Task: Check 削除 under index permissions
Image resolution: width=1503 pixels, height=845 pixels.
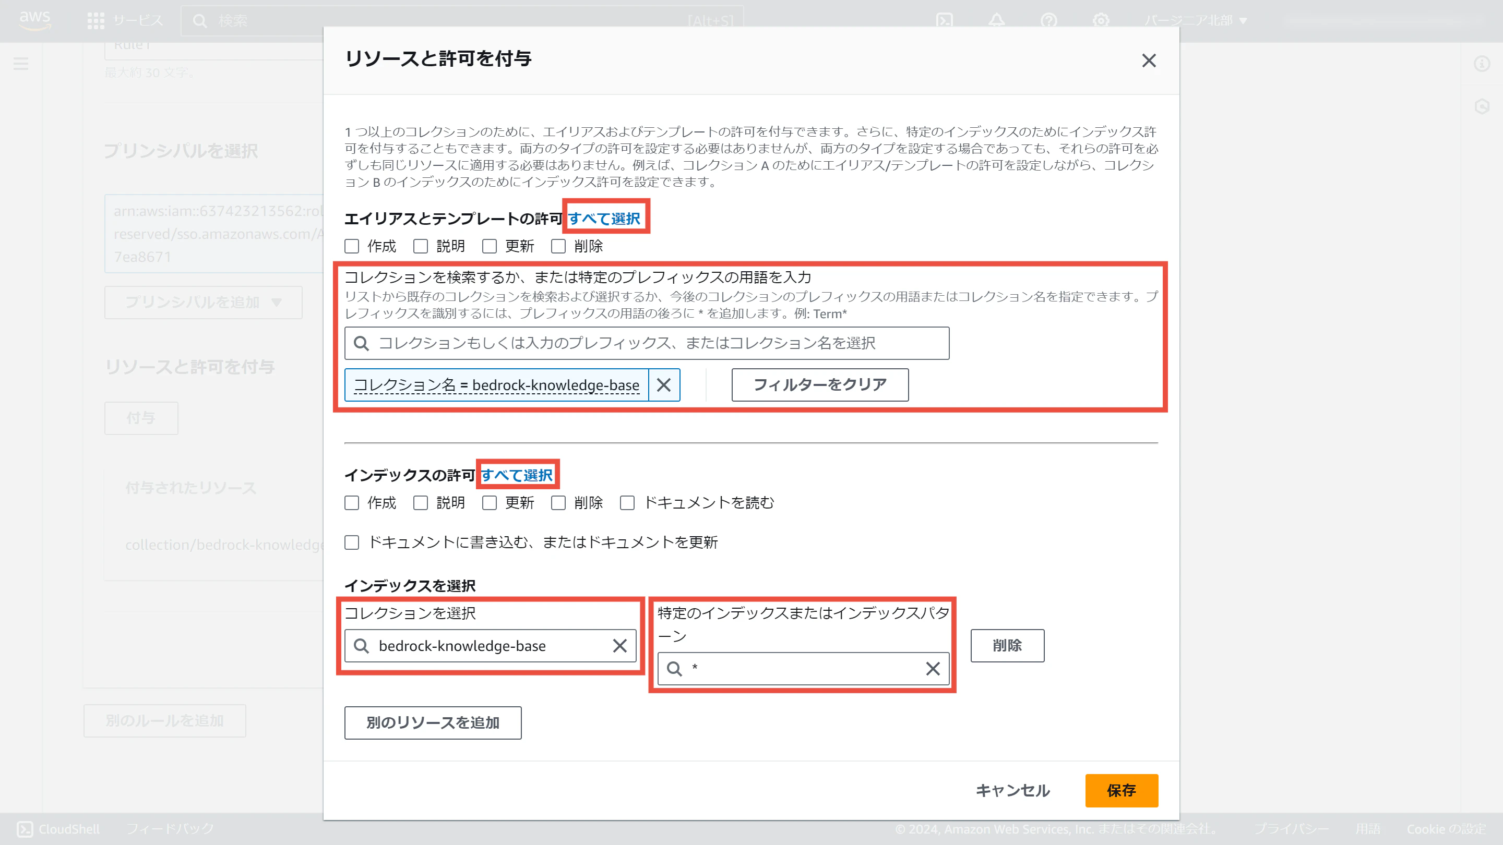Action: click(558, 503)
